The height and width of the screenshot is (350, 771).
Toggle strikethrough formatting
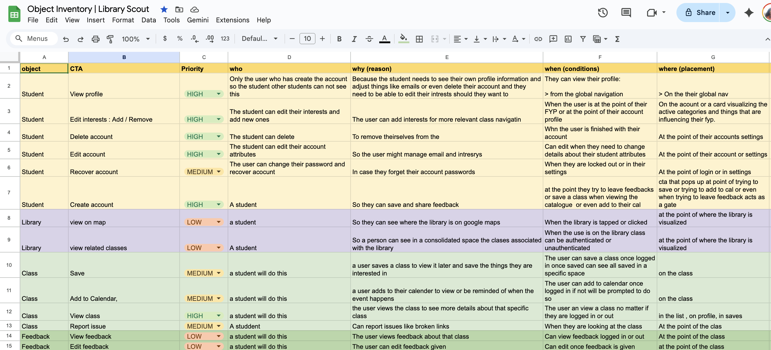pos(369,39)
